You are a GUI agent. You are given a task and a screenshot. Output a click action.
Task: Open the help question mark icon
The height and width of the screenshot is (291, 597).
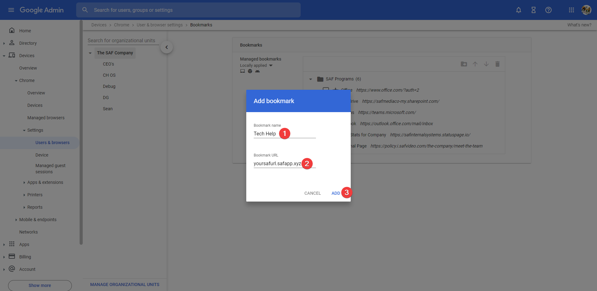pos(548,10)
